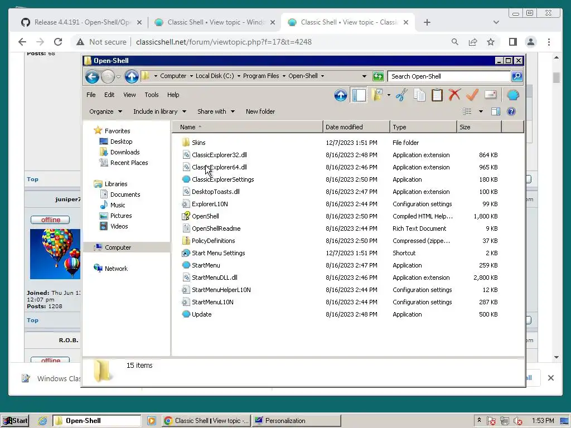Bookmark this page with the star icon

pyautogui.click(x=491, y=42)
